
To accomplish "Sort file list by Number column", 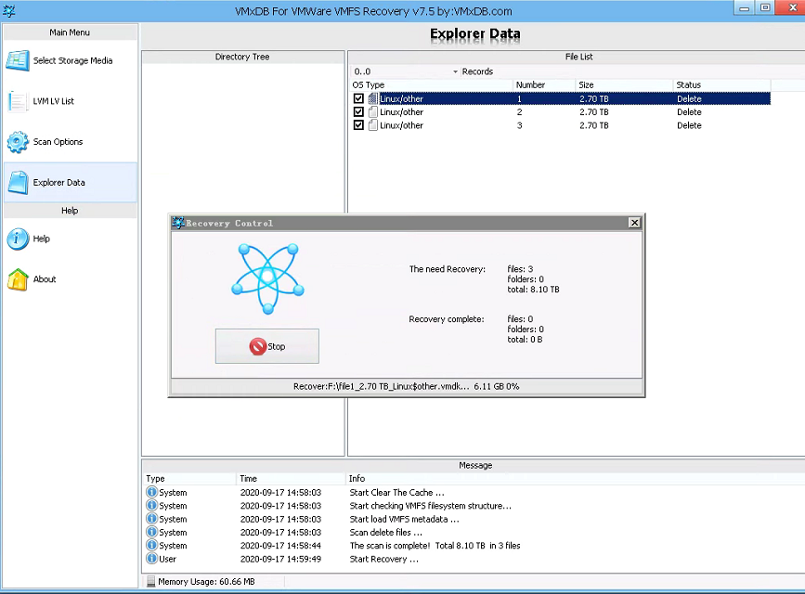I will coord(544,84).
